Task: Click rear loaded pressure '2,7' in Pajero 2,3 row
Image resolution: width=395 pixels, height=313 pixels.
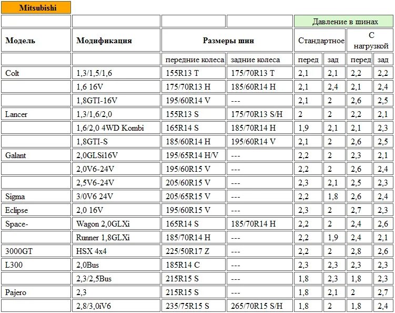Action: [x=383, y=292]
